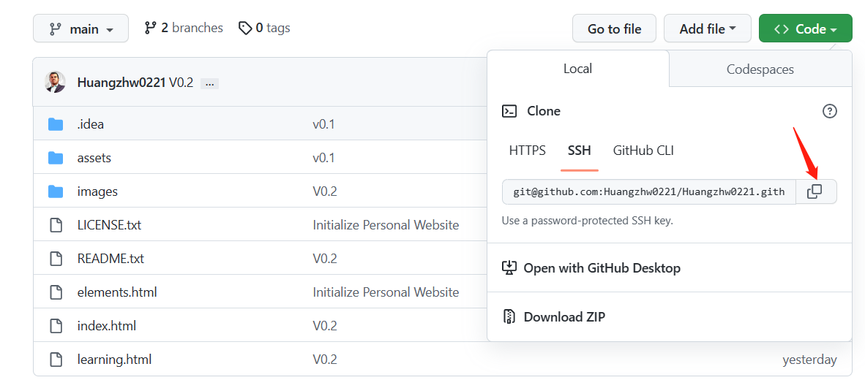Copy the SSH clone URL to clipboard
This screenshot has height=380, width=865.
[x=816, y=191]
